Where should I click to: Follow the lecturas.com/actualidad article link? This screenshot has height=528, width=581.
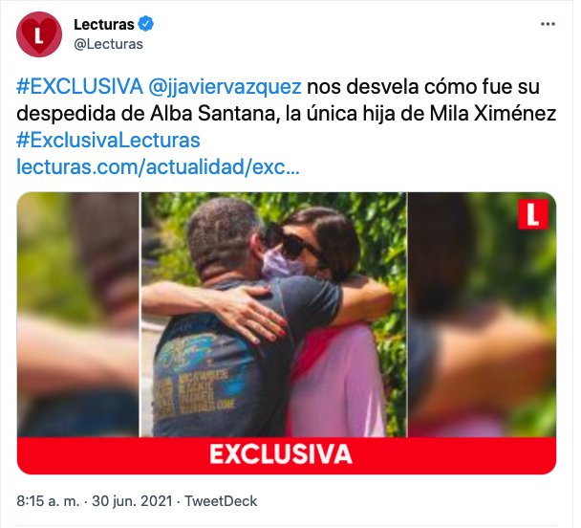click(x=158, y=167)
